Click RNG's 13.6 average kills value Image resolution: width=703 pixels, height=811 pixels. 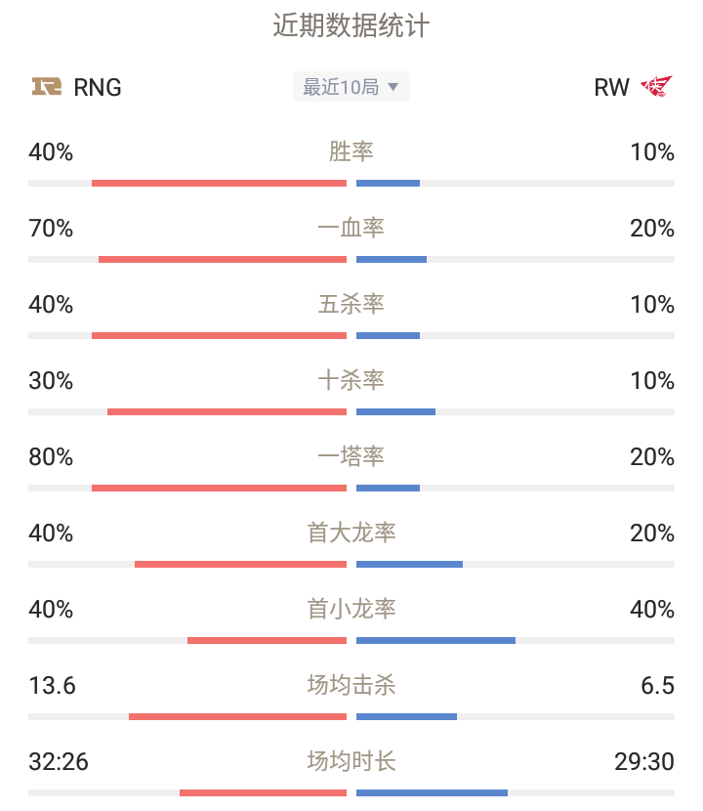pyautogui.click(x=52, y=685)
